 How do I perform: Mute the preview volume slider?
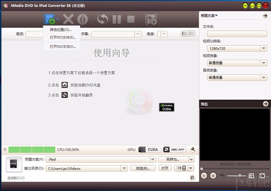coord(222,176)
